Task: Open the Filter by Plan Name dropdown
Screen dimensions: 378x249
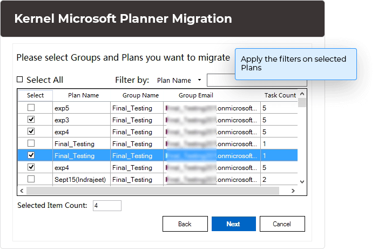Action: [x=179, y=80]
